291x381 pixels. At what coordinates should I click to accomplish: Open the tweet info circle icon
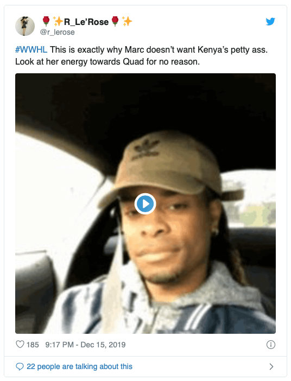point(270,345)
